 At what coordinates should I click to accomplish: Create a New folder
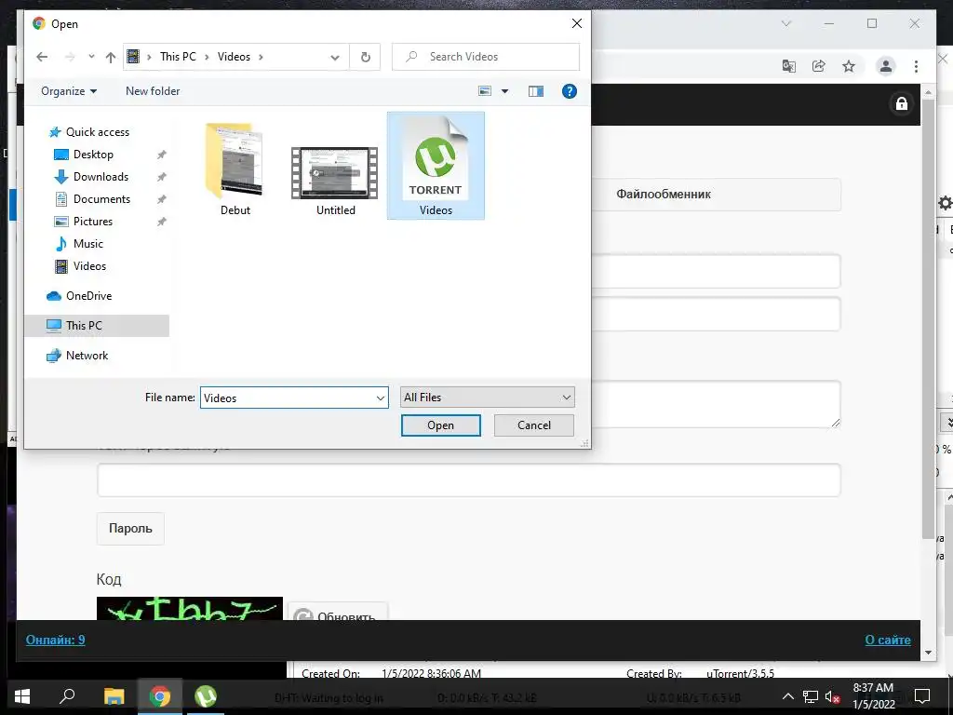click(x=153, y=91)
